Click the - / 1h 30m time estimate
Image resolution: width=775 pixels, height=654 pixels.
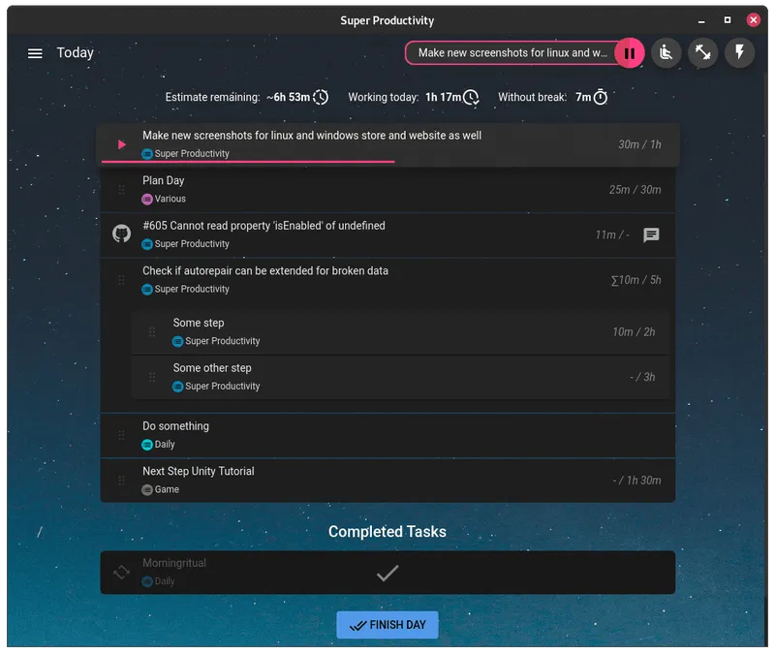point(637,481)
